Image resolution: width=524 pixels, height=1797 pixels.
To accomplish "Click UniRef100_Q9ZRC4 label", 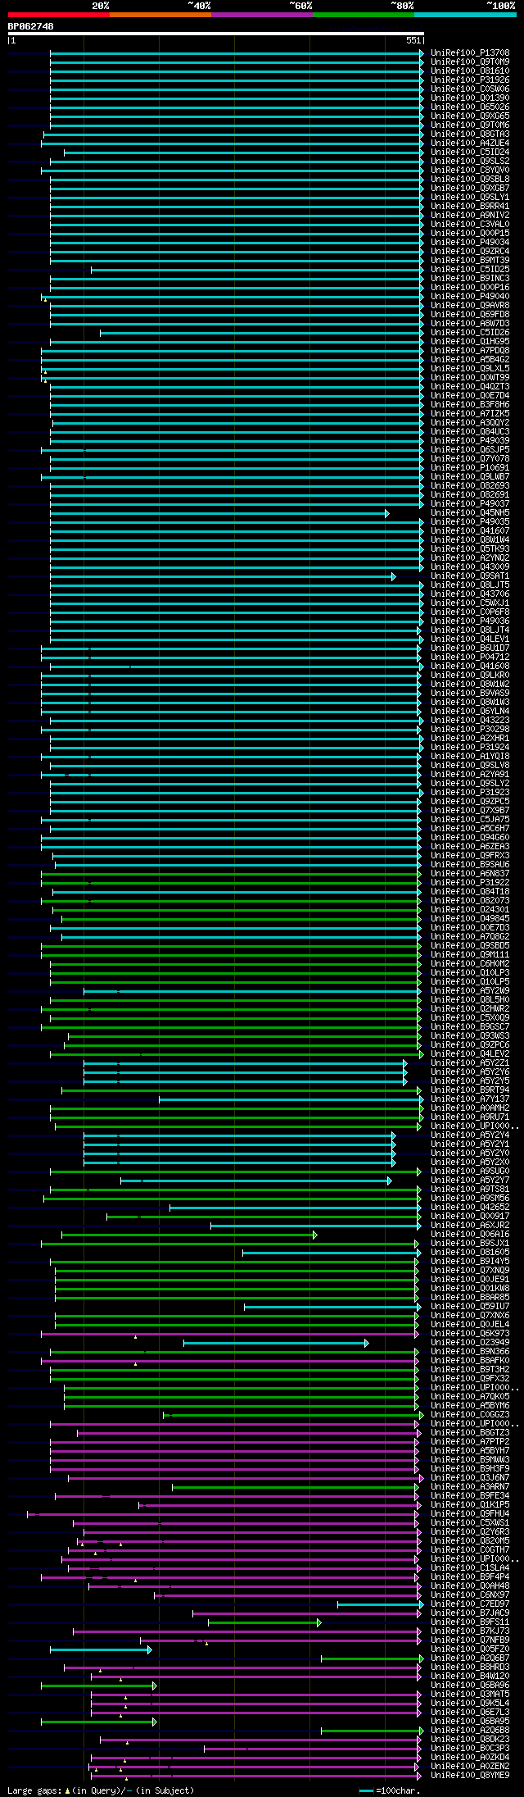I will (470, 251).
